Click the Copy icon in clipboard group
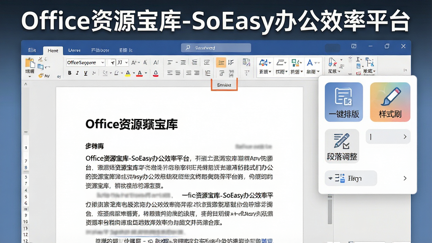The image size is (432, 243). 41,67
